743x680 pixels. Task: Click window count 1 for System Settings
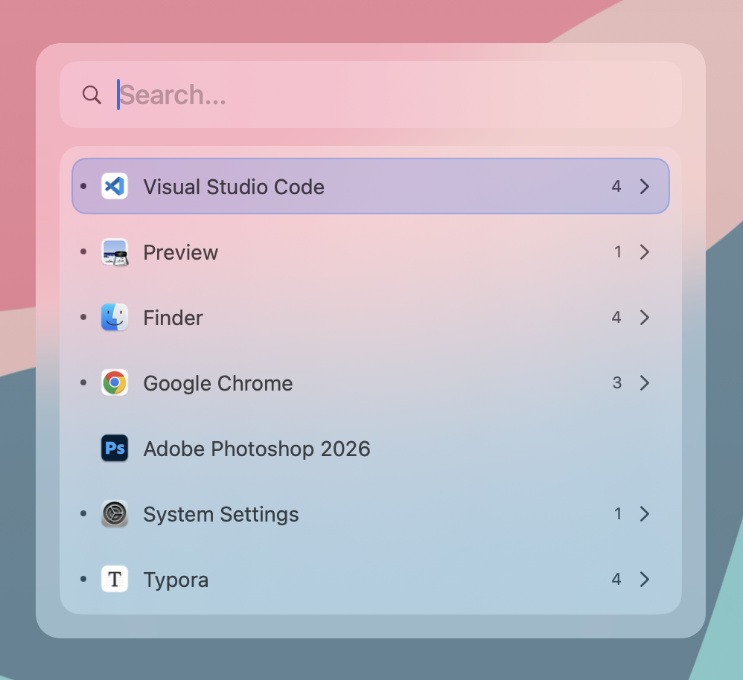(x=617, y=514)
